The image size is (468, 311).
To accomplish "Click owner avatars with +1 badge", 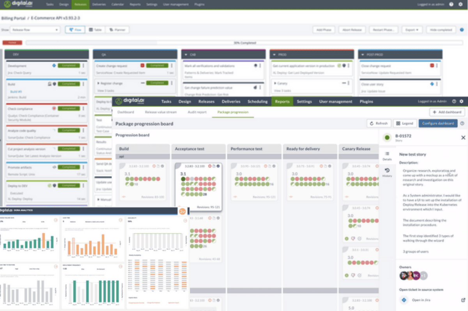I will [413, 275].
